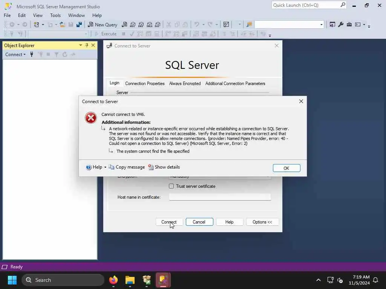The height and width of the screenshot is (289, 386).
Task: Open New Project dropdown arrow
Action: coord(43,24)
